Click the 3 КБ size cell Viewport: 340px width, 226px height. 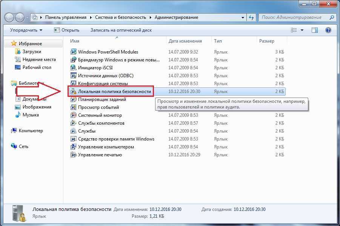280,52
